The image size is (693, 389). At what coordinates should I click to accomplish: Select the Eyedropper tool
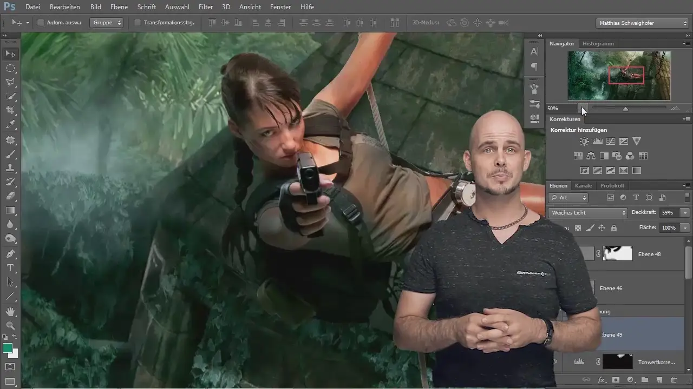[10, 125]
